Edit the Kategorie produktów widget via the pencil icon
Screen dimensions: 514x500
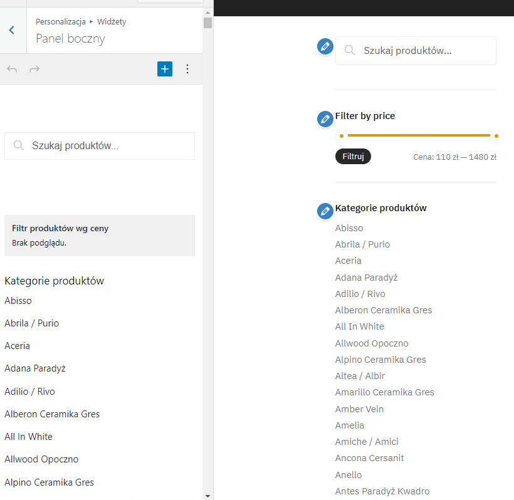[x=325, y=211]
